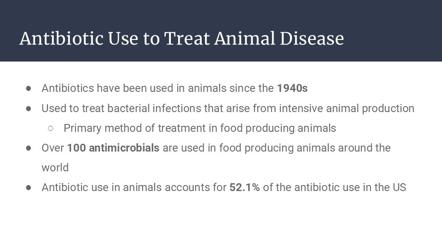
Task: Click the empty white area below the bullets
Action: coord(221,220)
